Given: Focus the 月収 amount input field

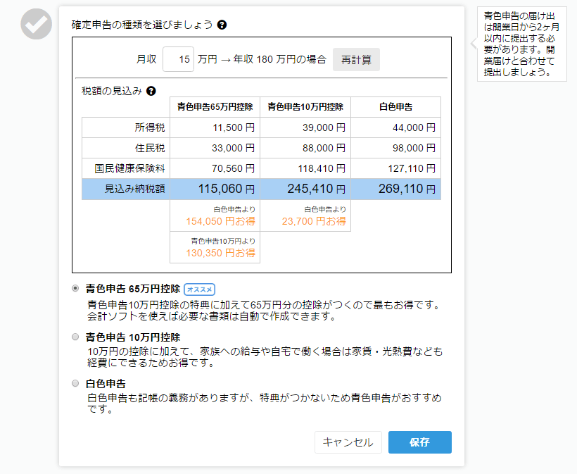Looking at the screenshot, I should (178, 59).
